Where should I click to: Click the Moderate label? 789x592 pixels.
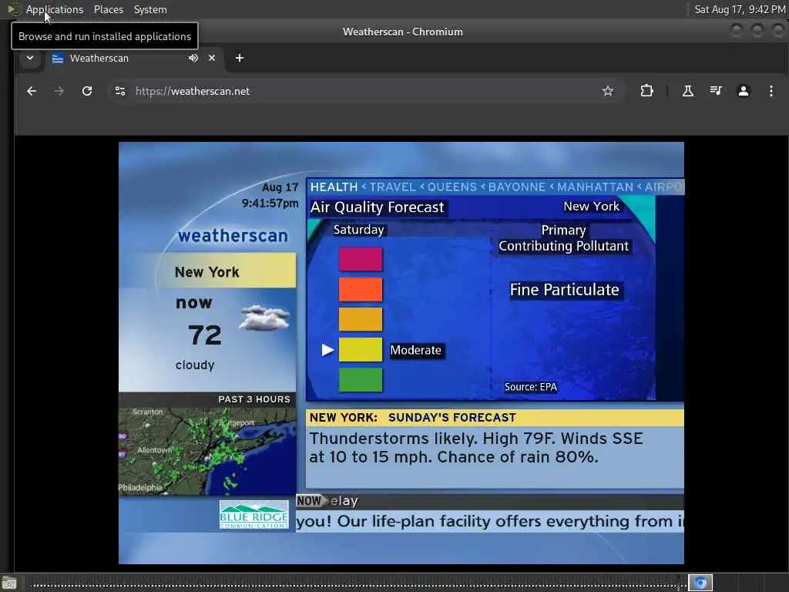(415, 351)
